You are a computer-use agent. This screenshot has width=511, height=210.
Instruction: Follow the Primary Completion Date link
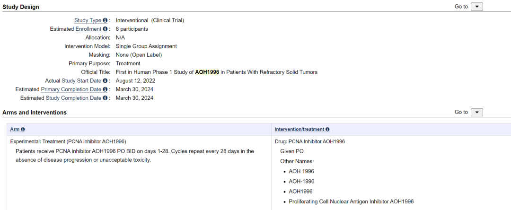(71, 89)
